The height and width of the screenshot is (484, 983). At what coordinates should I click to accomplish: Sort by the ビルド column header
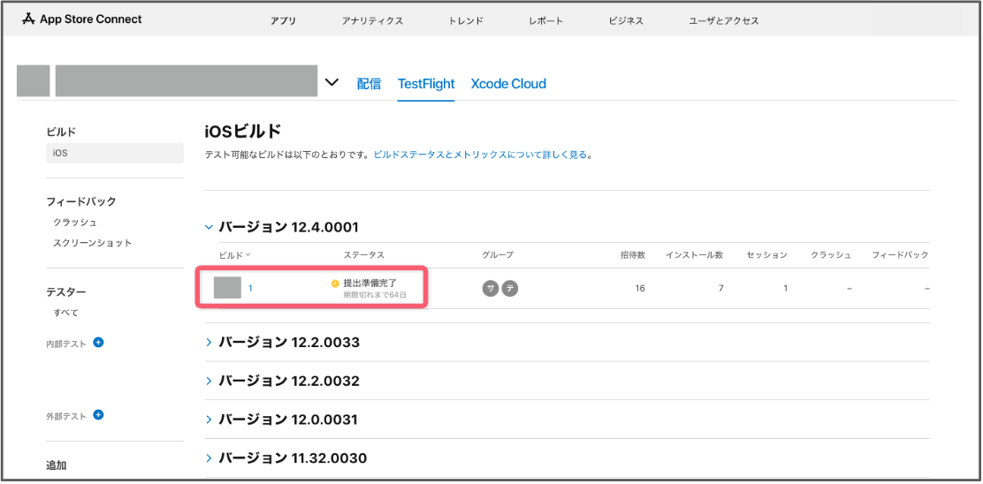[234, 255]
